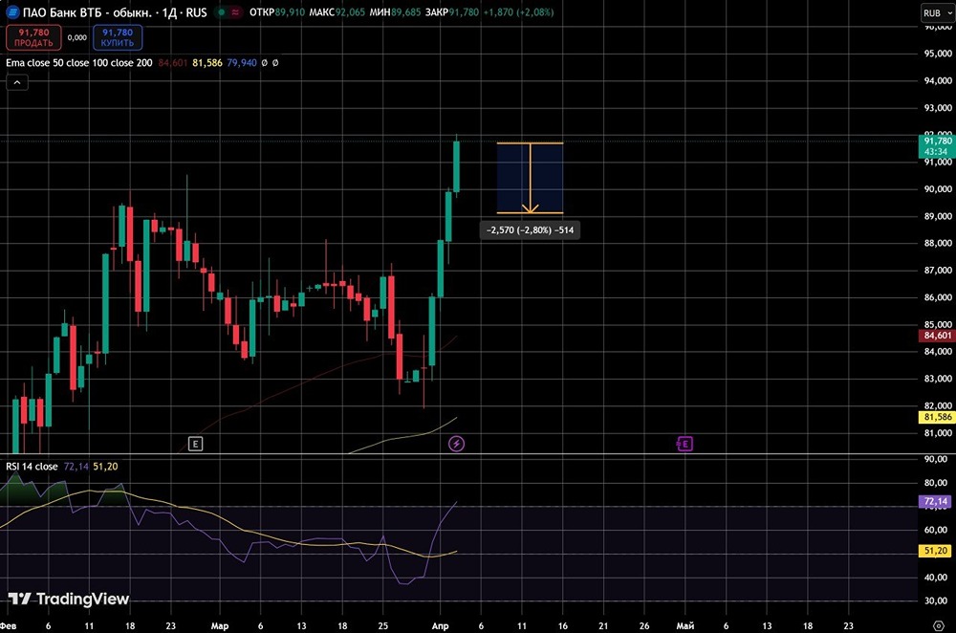Click the current price label with countdown 43:34
Viewport: 956px width, 633px height.
[937, 146]
